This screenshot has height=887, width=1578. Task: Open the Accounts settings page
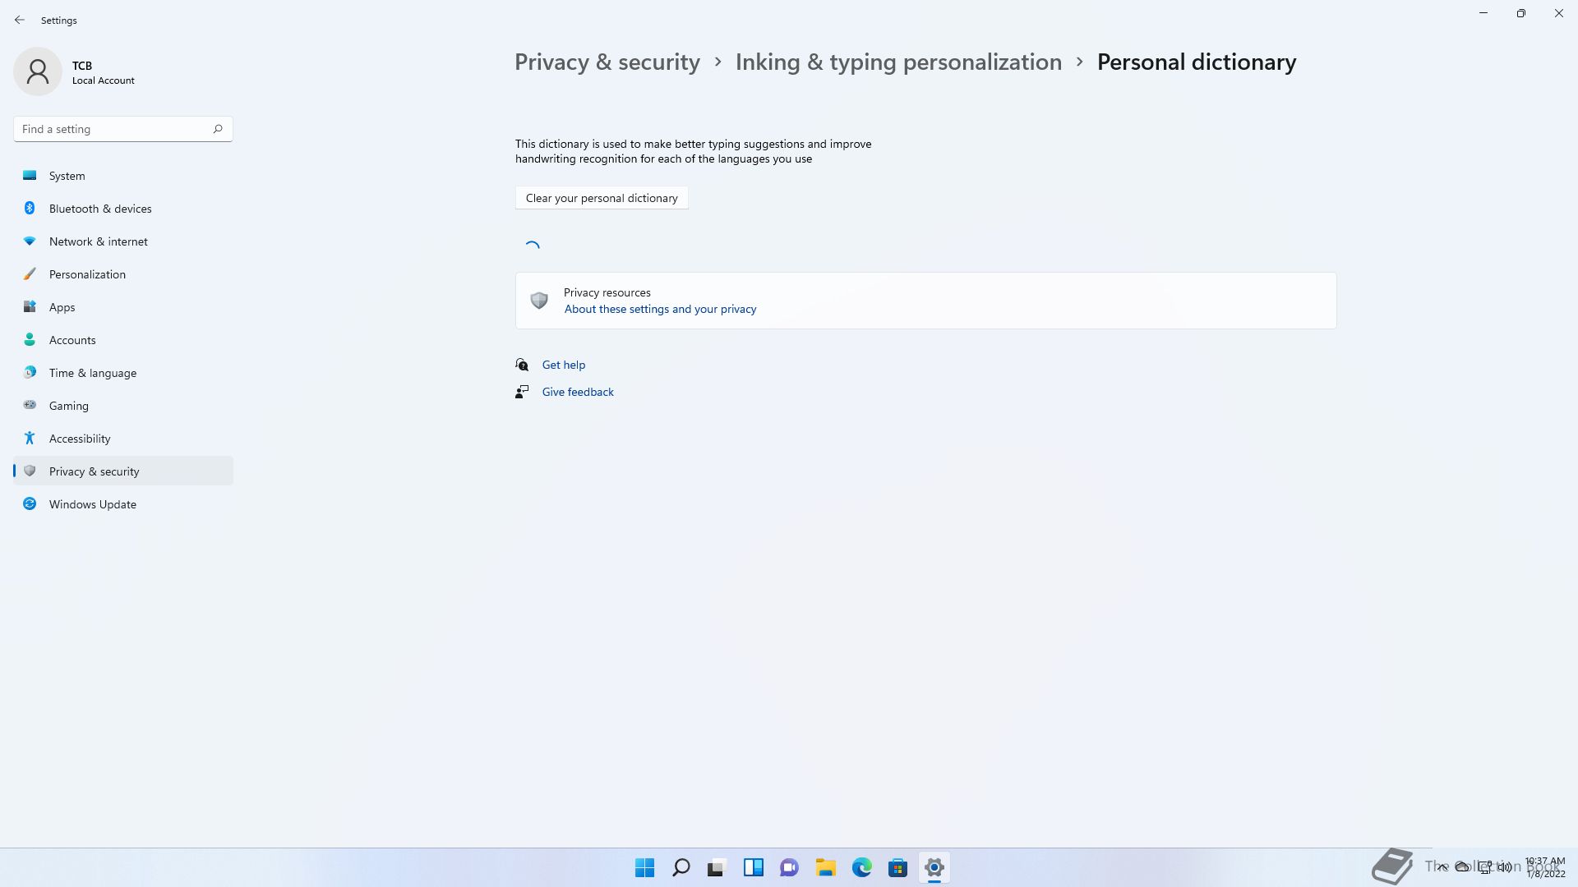[72, 340]
